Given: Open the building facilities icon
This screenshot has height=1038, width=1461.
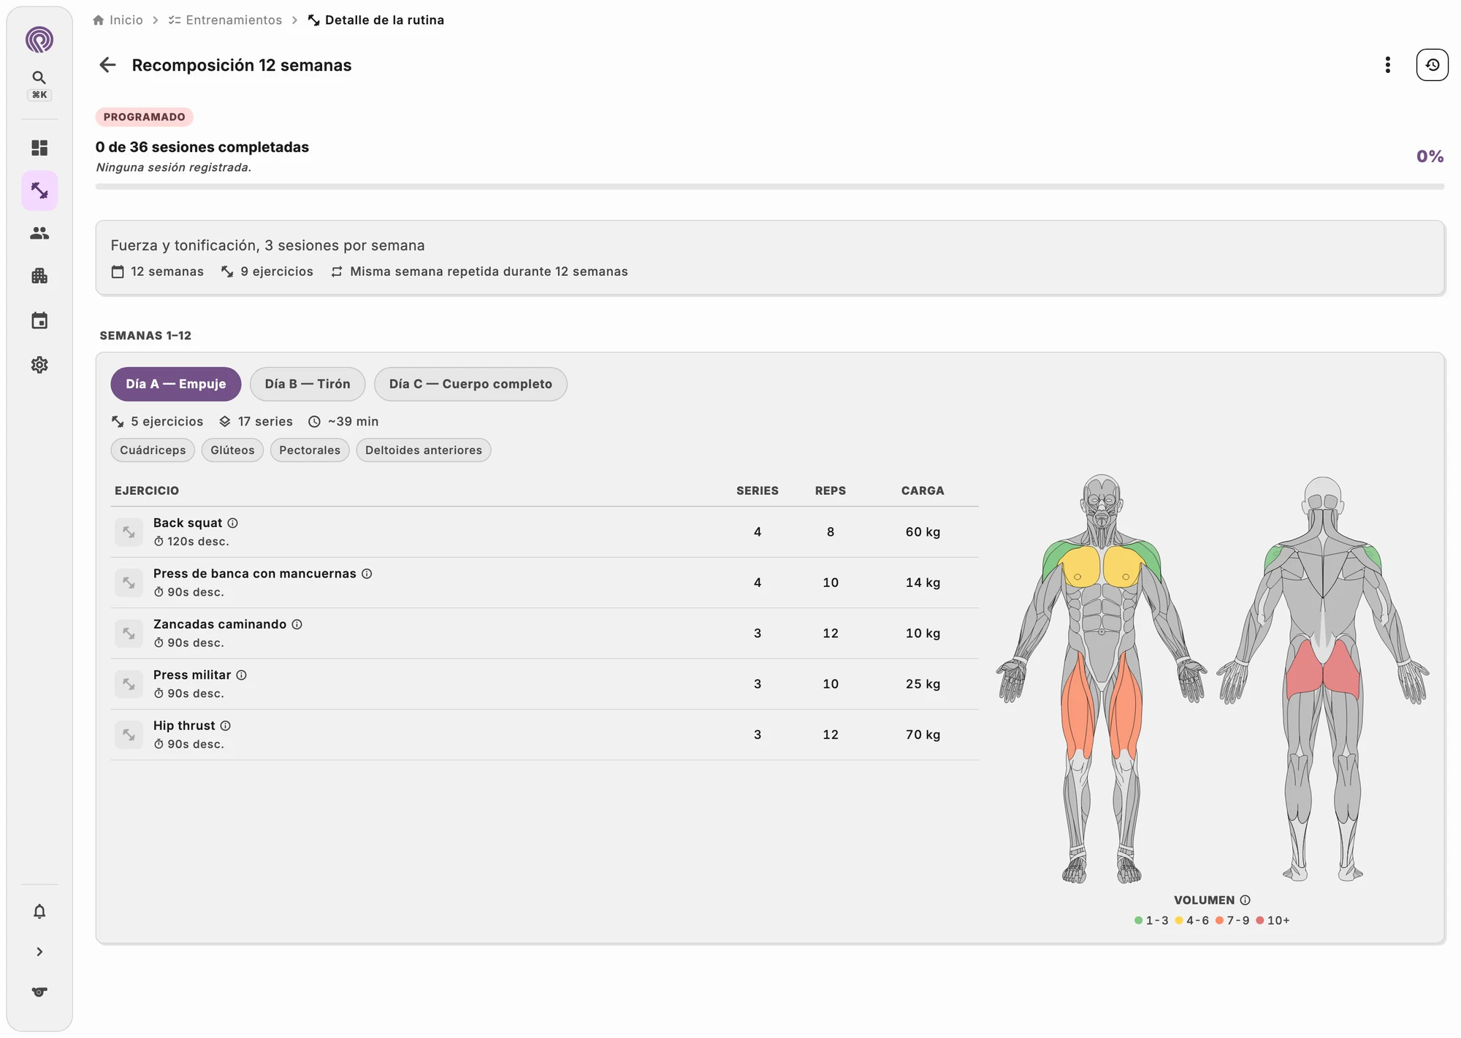Looking at the screenshot, I should point(39,276).
